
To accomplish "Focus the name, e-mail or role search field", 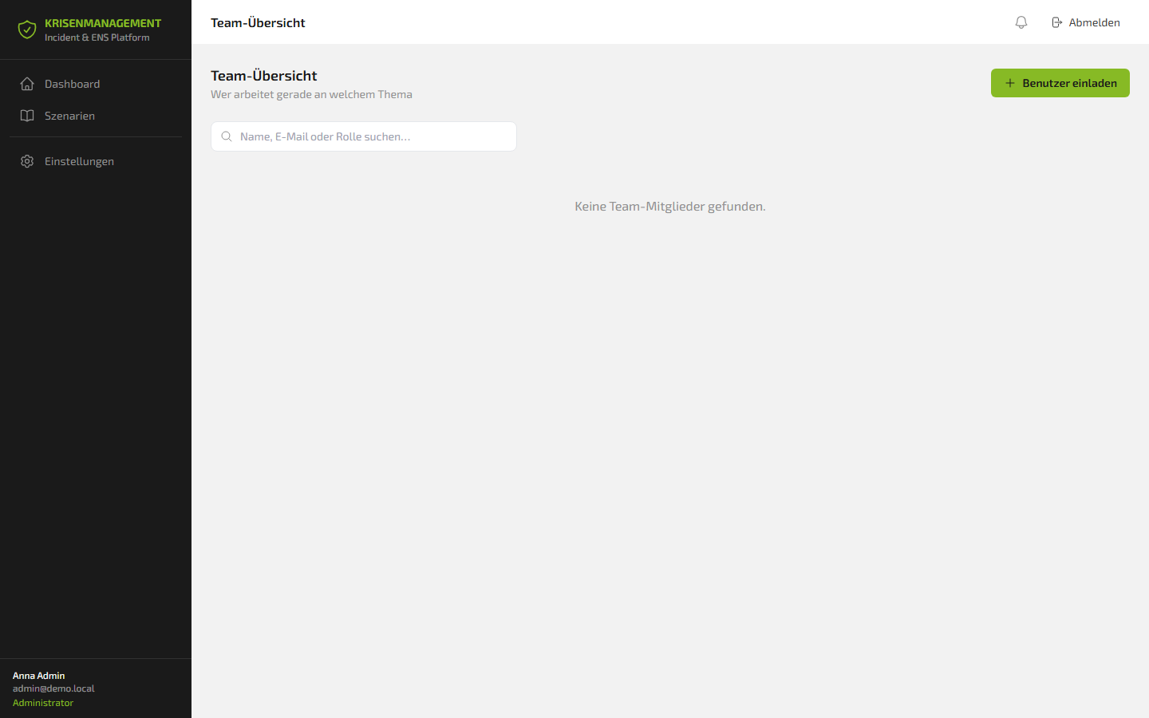I will pos(364,136).
